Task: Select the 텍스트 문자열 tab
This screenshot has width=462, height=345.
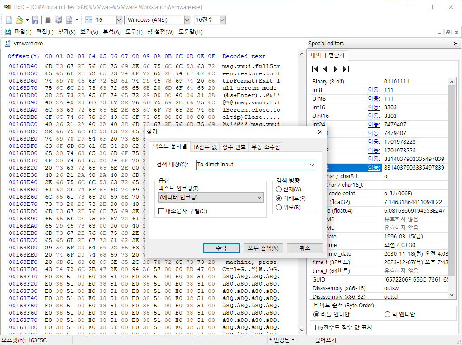Action: pos(170,146)
